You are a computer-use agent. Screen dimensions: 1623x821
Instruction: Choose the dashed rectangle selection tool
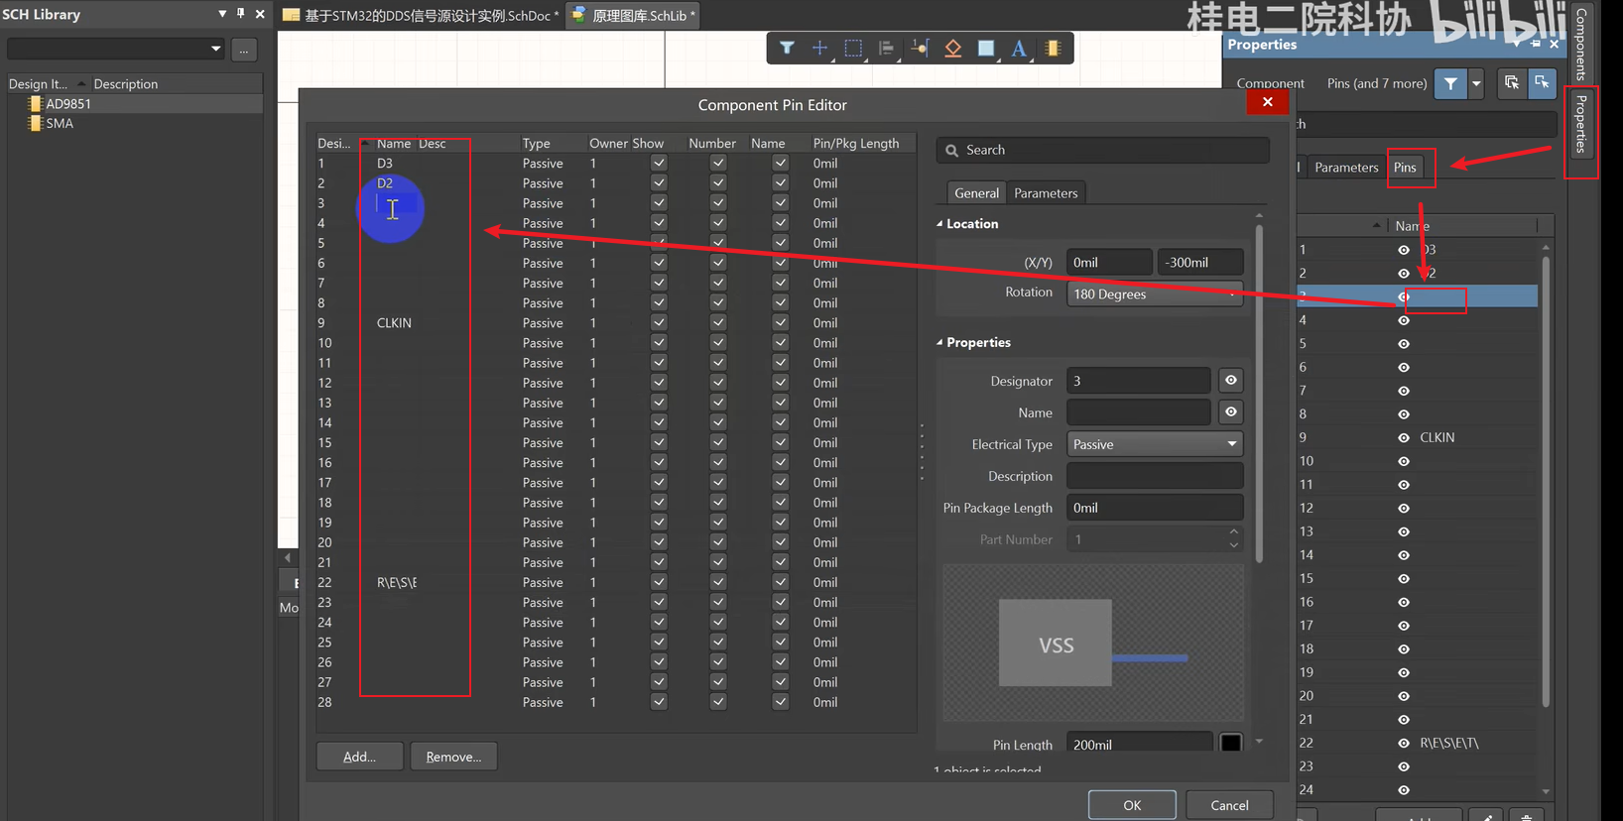tap(853, 48)
